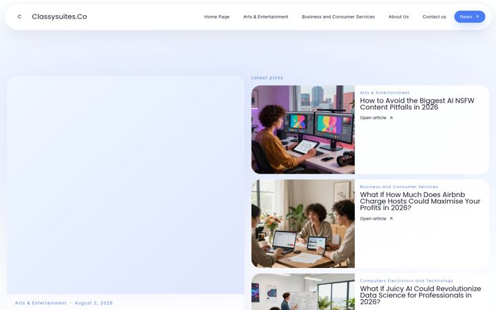
Task: Open thumbnail of people meeting around table
Action: [303, 224]
